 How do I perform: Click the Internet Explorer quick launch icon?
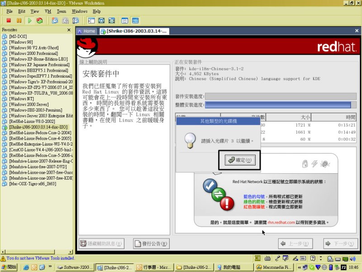tap(26, 267)
